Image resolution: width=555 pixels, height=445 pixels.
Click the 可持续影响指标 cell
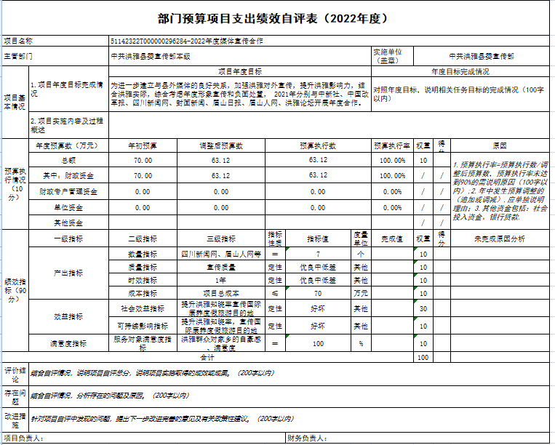(143, 326)
